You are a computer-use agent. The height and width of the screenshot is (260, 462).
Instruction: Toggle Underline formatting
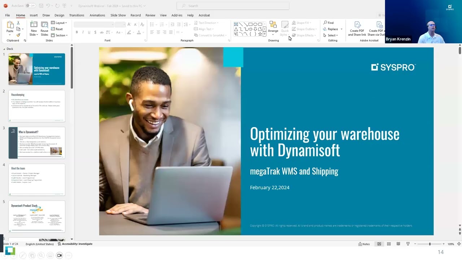(x=89, y=32)
